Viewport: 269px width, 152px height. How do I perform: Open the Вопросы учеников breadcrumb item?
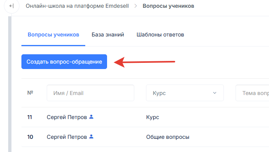click(168, 6)
